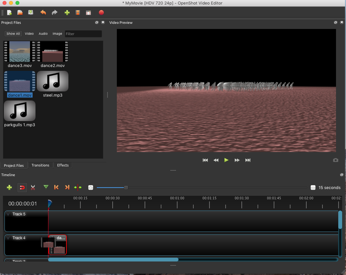Fast forward the video preview
This screenshot has width=346, height=275.
(x=237, y=160)
